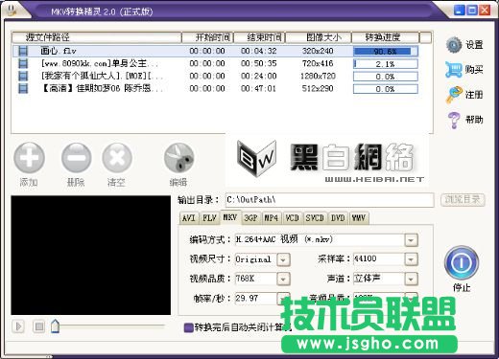Image resolution: width=499 pixels, height=359 pixels.
Task: Click the 00:04:32 end time cell
Action: click(x=259, y=51)
